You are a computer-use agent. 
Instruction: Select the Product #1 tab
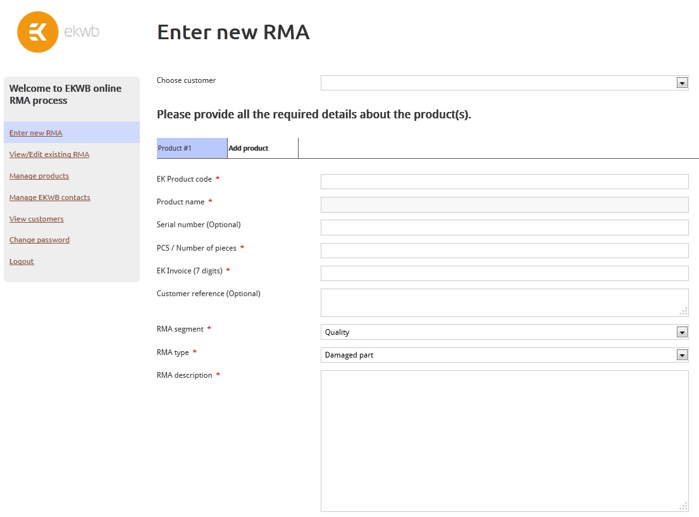pos(192,148)
